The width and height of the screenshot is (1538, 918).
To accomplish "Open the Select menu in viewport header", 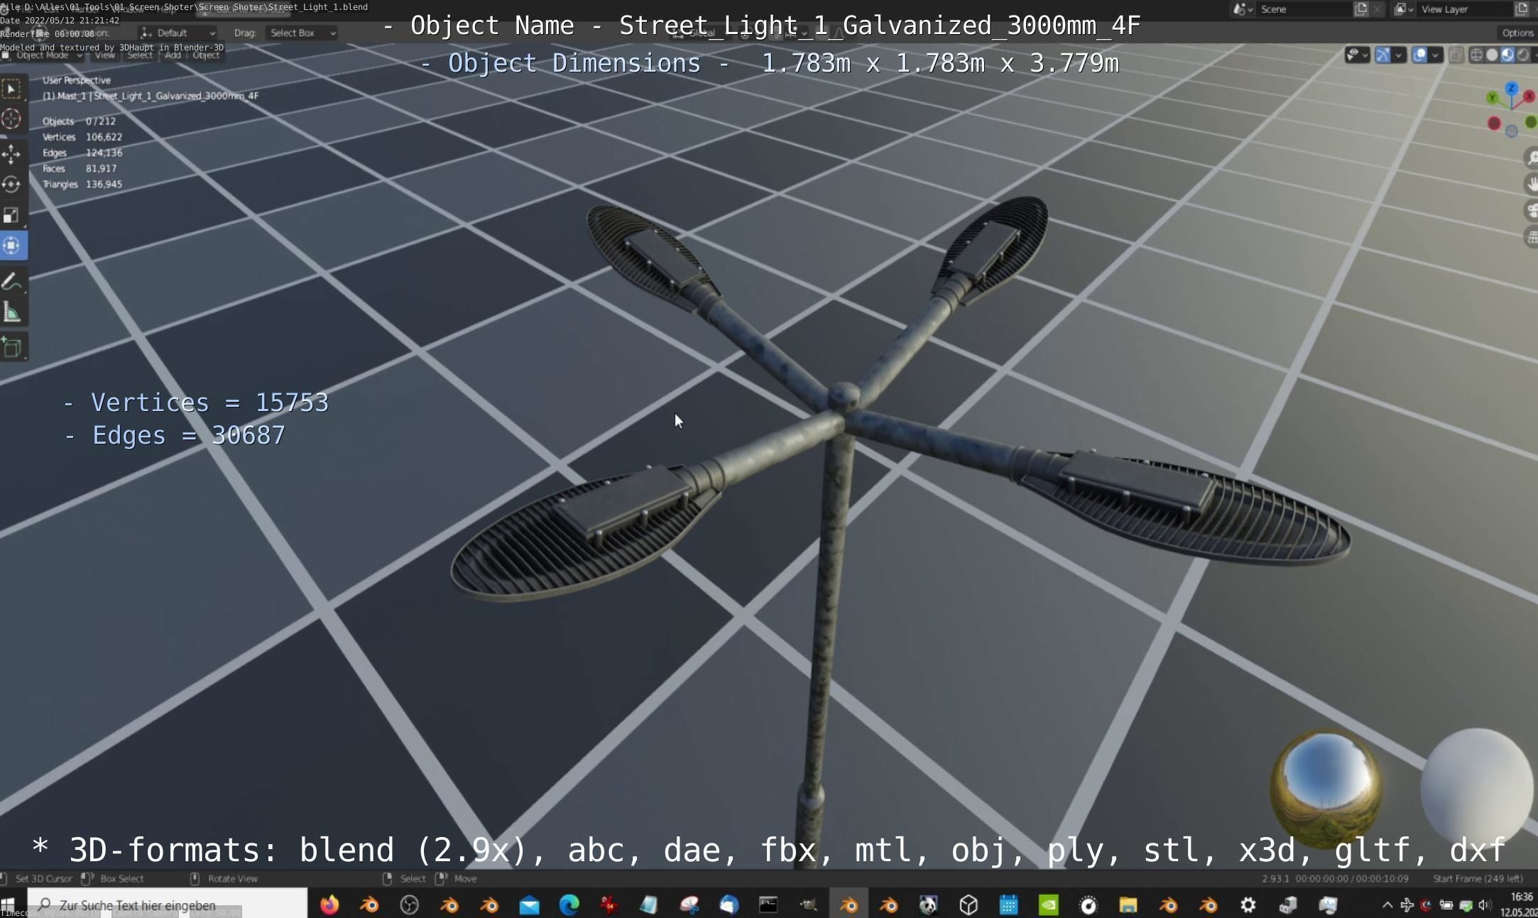I will (139, 55).
